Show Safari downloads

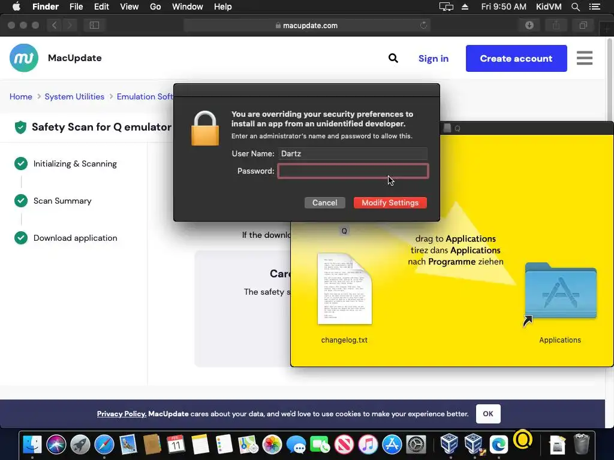tap(529, 25)
